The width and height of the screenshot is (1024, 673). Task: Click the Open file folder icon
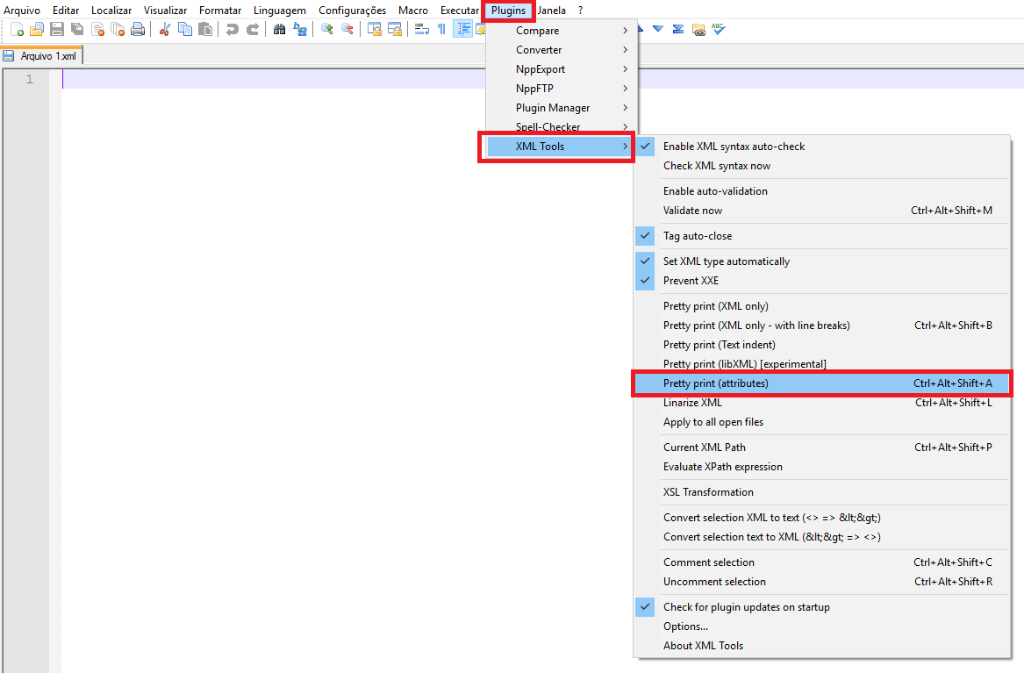pyautogui.click(x=37, y=29)
